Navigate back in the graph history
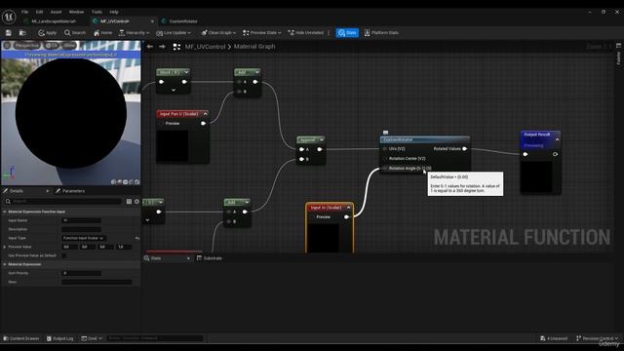Image resolution: width=624 pixels, height=351 pixels. coord(150,47)
